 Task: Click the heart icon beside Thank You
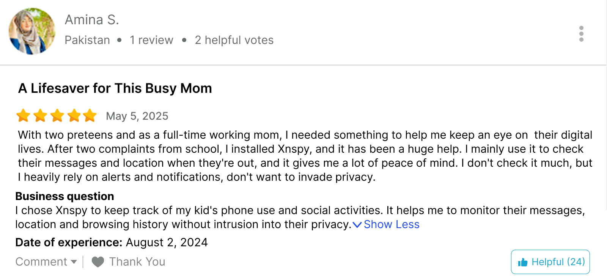[98, 262]
